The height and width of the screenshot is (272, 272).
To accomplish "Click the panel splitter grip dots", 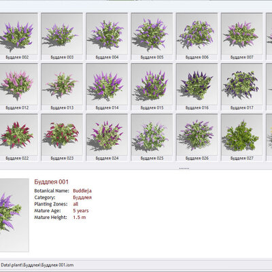I will [184, 169].
